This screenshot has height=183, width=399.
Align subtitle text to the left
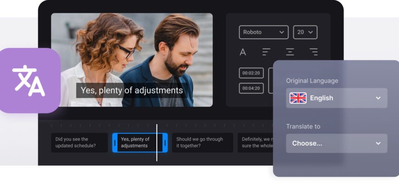pyautogui.click(x=266, y=52)
